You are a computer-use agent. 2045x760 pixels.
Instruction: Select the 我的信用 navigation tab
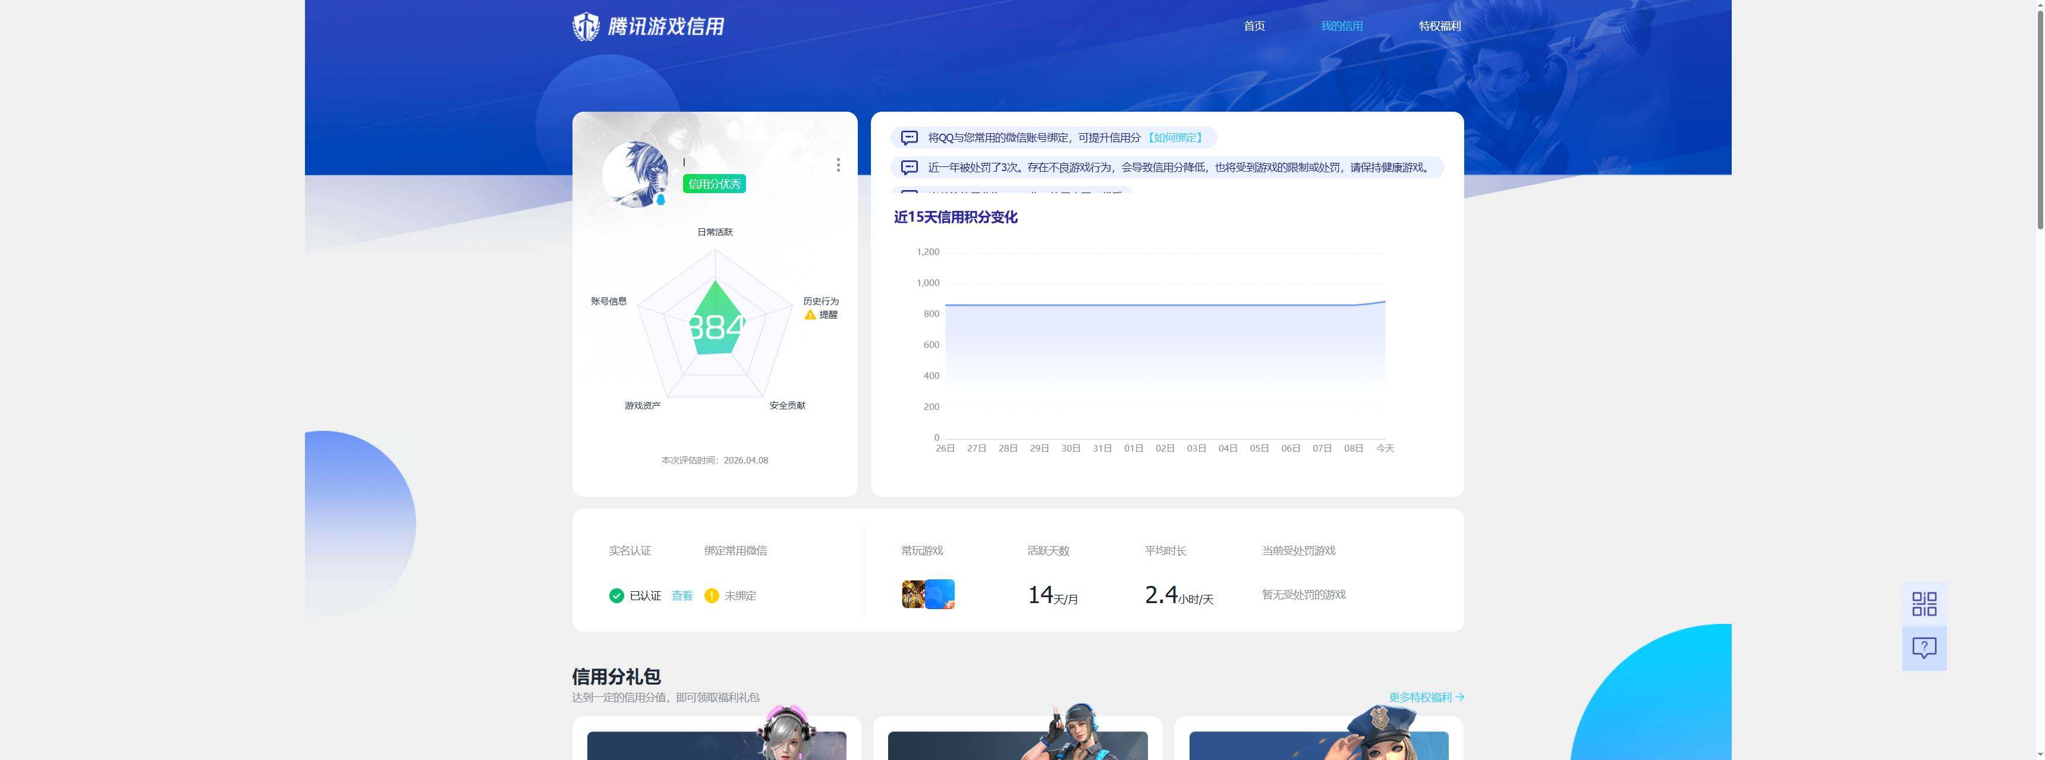pyautogui.click(x=1342, y=26)
